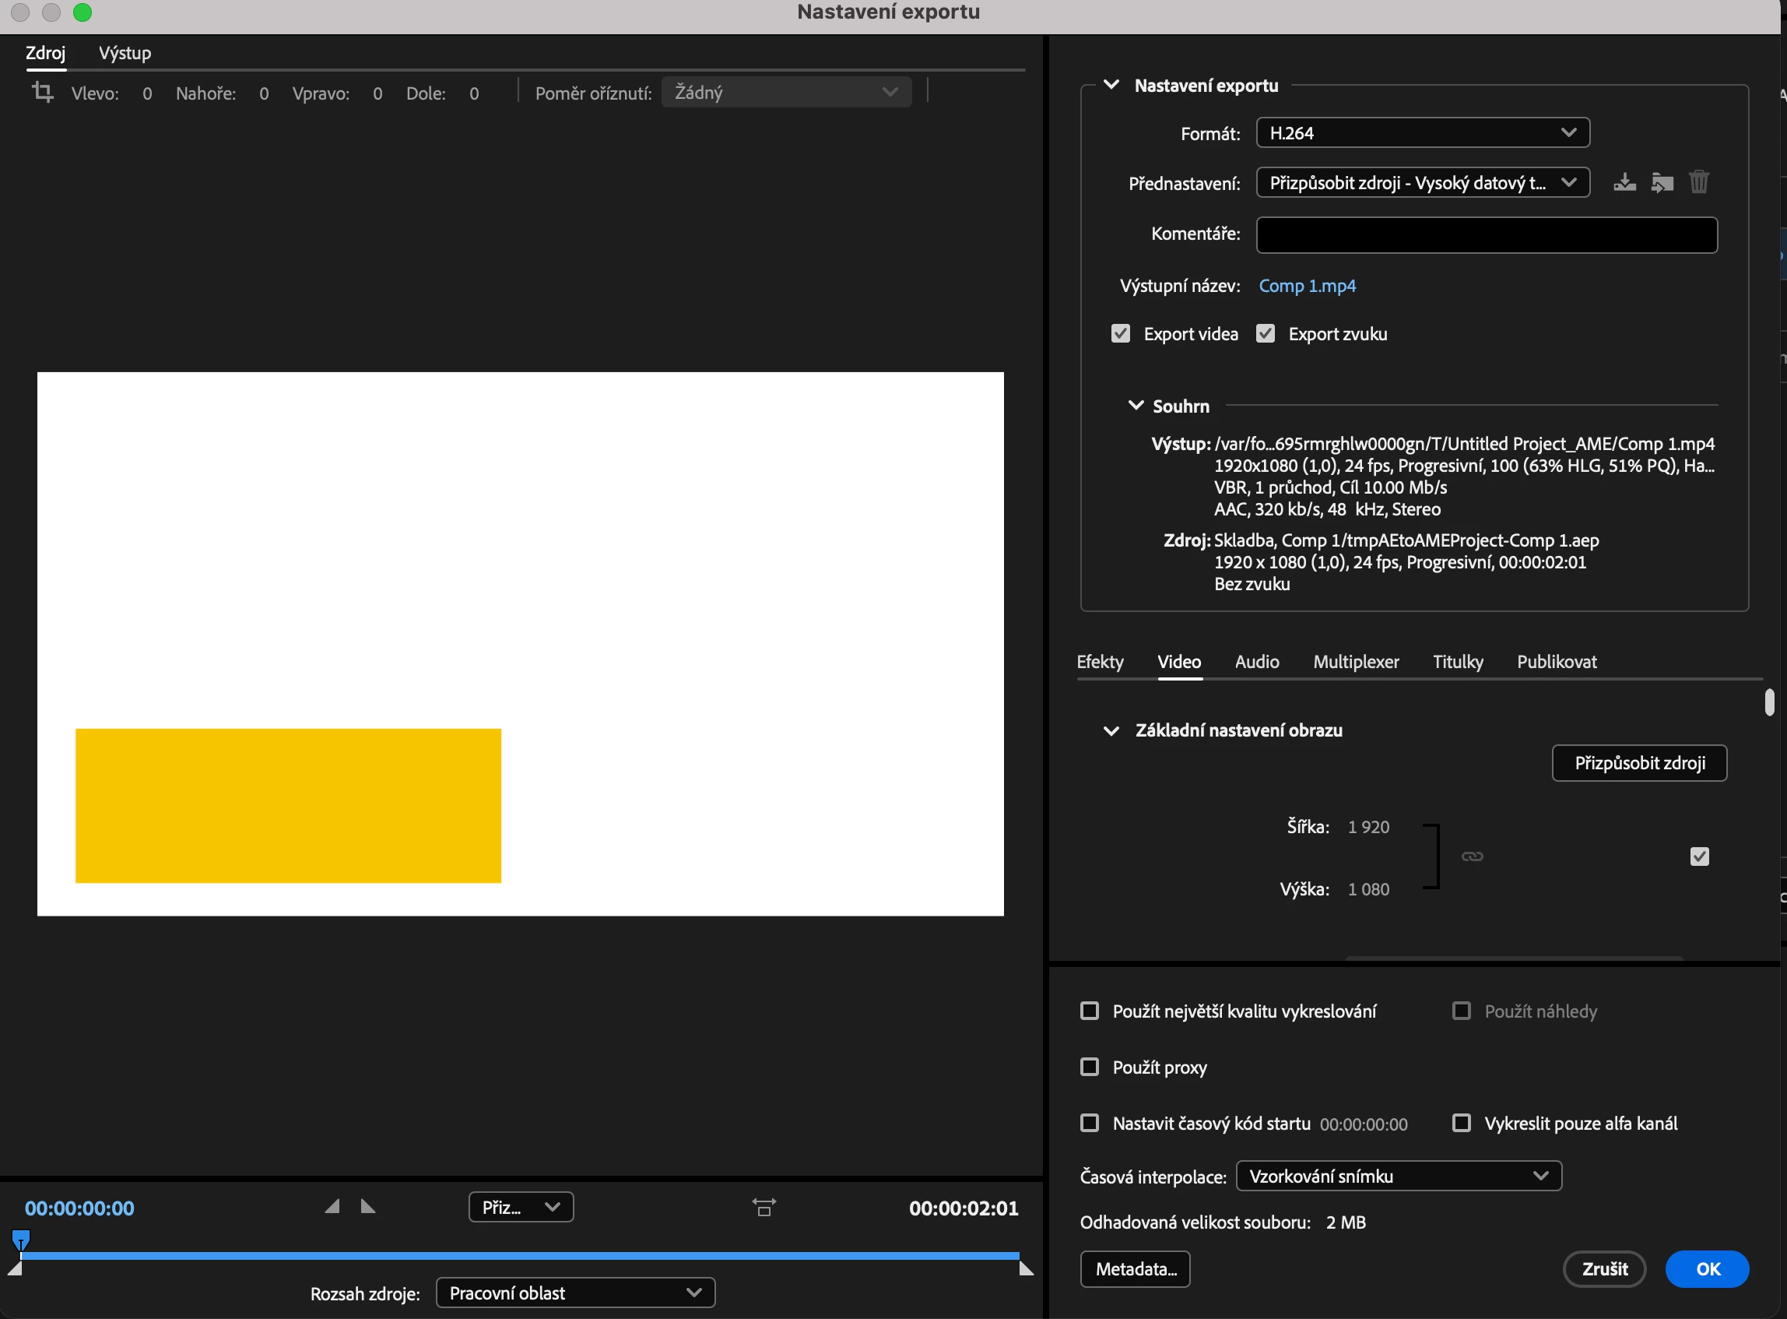Image resolution: width=1787 pixels, height=1319 pixels.
Task: Click the delete preset trash icon
Action: coord(1698,183)
